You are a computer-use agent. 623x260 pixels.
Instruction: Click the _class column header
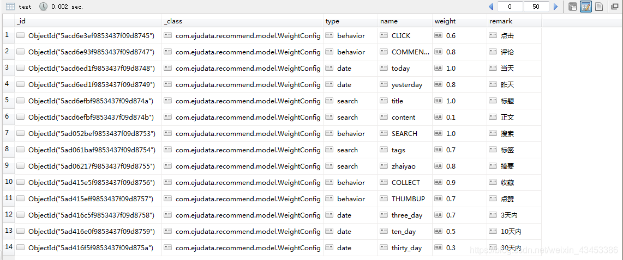pos(242,21)
